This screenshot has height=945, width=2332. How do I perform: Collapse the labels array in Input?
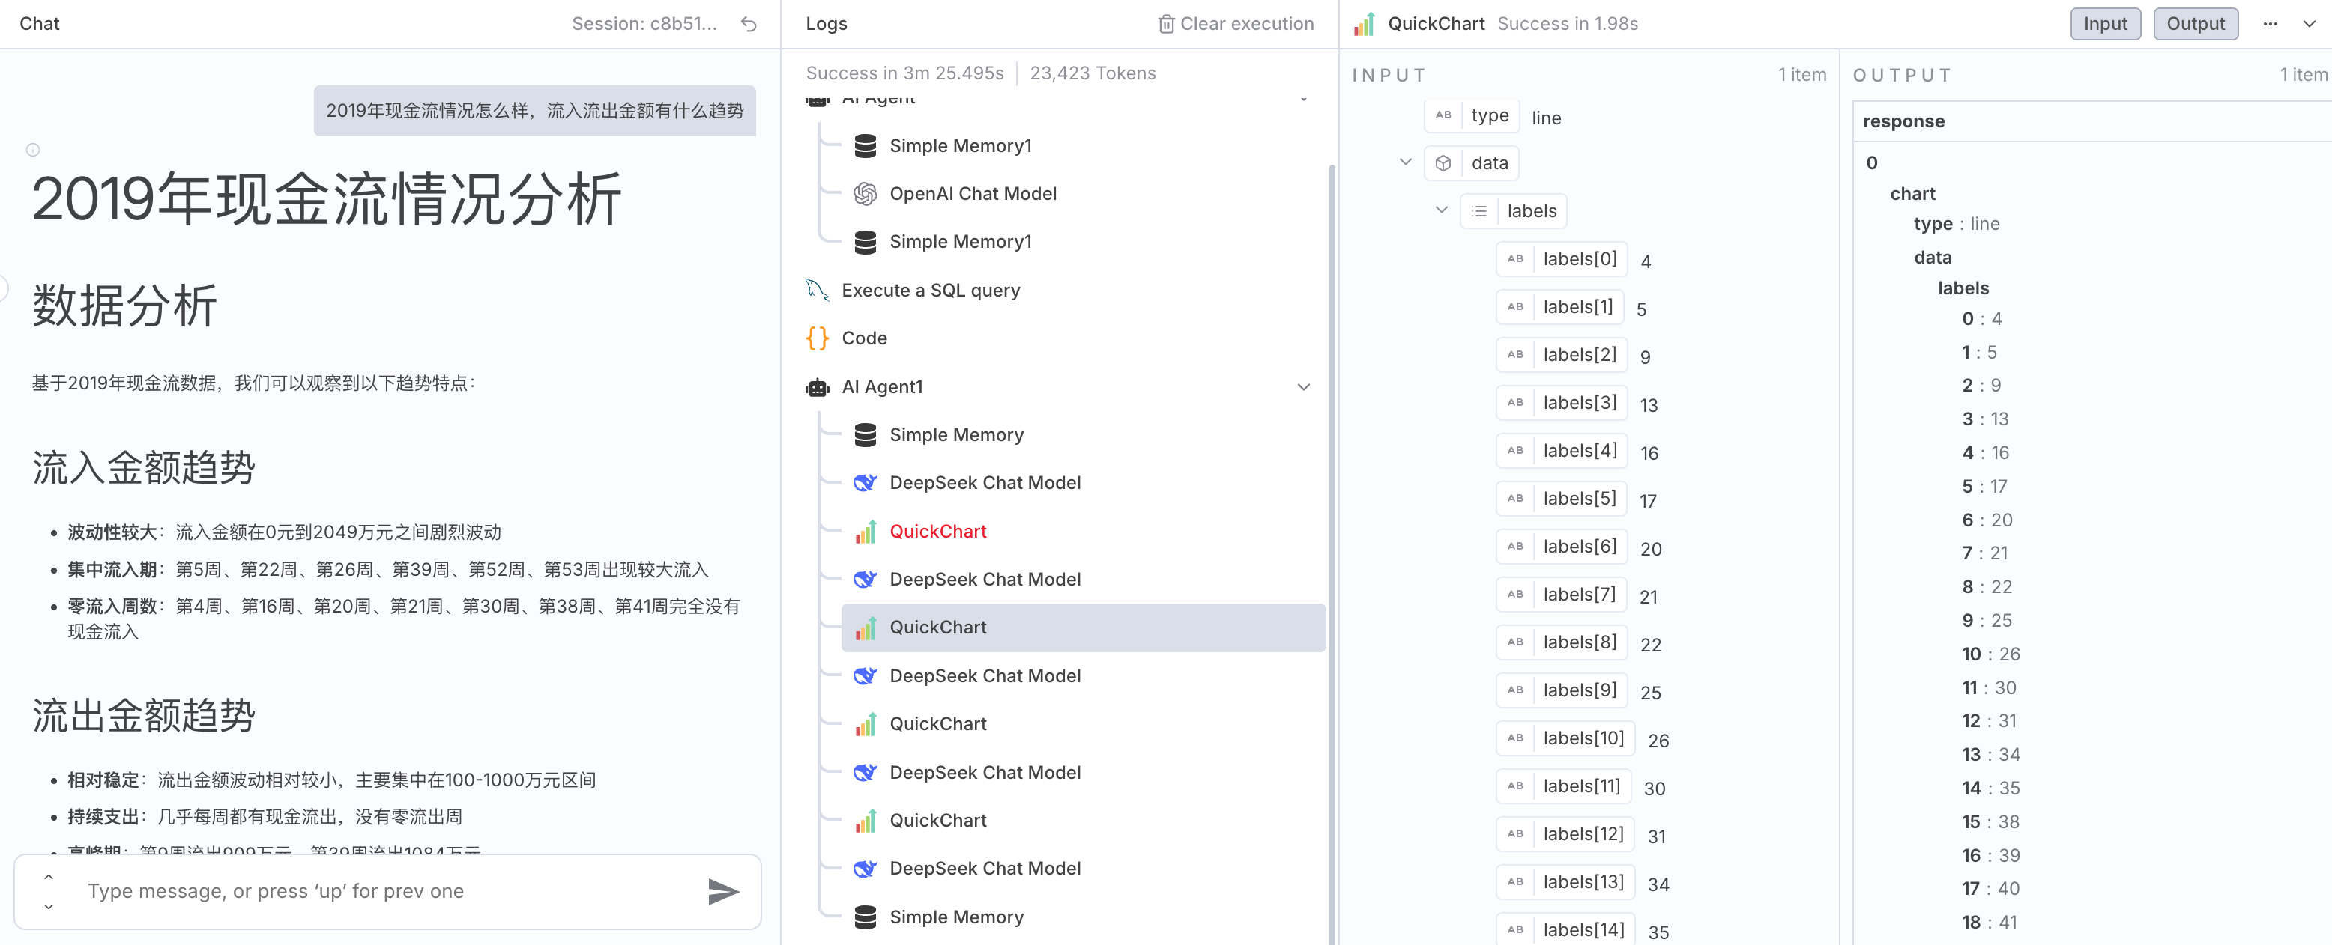[x=1441, y=210]
